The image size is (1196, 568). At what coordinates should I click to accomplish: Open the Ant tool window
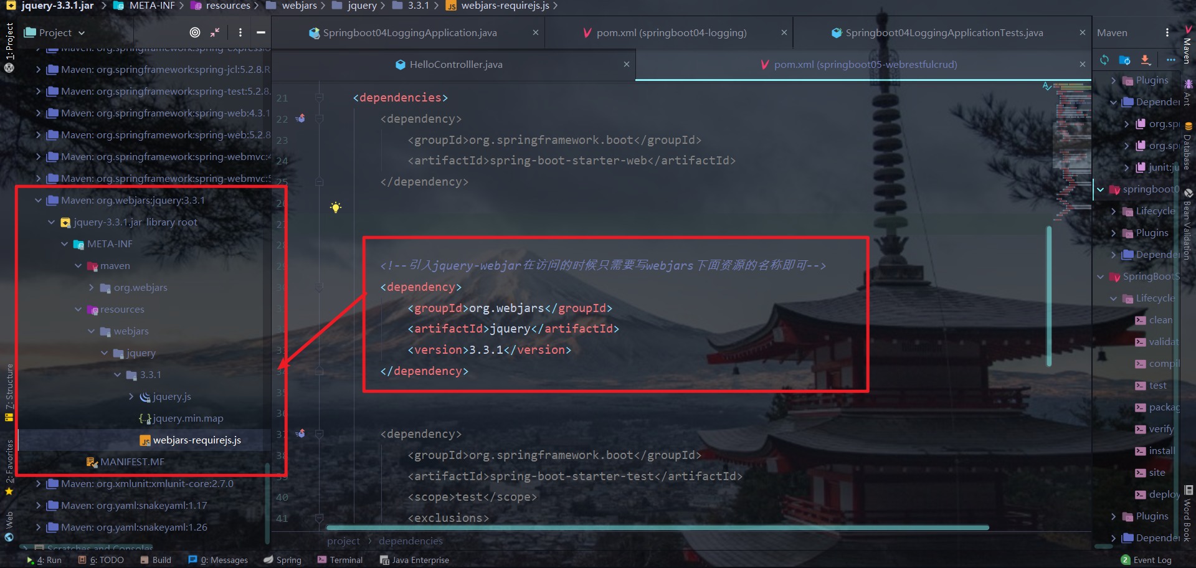(x=1187, y=93)
